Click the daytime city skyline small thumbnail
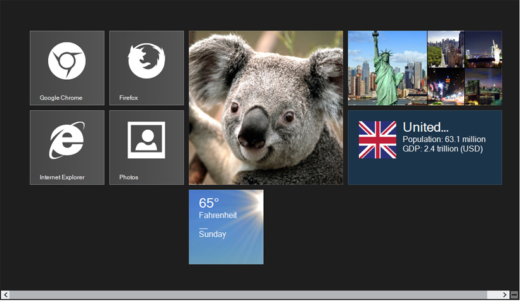Viewport: 520px width, 302px height. coord(446,49)
